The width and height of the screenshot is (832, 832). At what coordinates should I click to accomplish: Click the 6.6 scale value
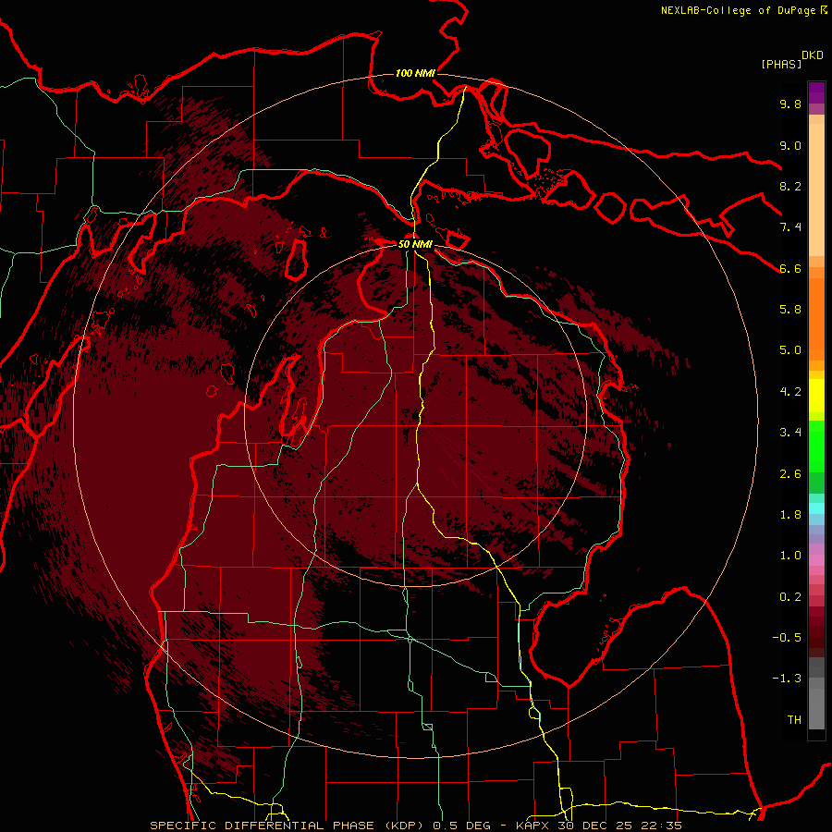pos(790,268)
